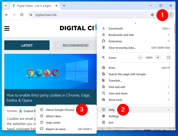Click the Help question mark icon
The height and width of the screenshot is (136, 178).
coord(103,110)
